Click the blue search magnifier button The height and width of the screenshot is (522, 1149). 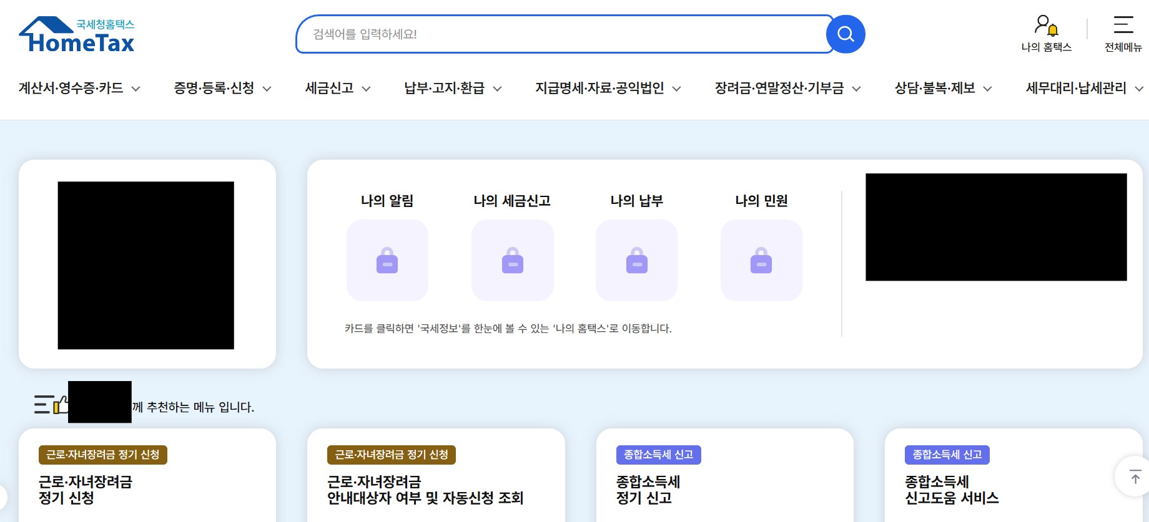click(846, 34)
